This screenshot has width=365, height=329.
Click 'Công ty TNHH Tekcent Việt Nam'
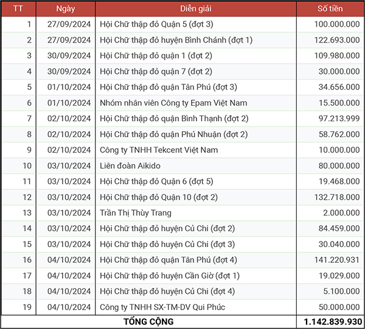point(159,150)
